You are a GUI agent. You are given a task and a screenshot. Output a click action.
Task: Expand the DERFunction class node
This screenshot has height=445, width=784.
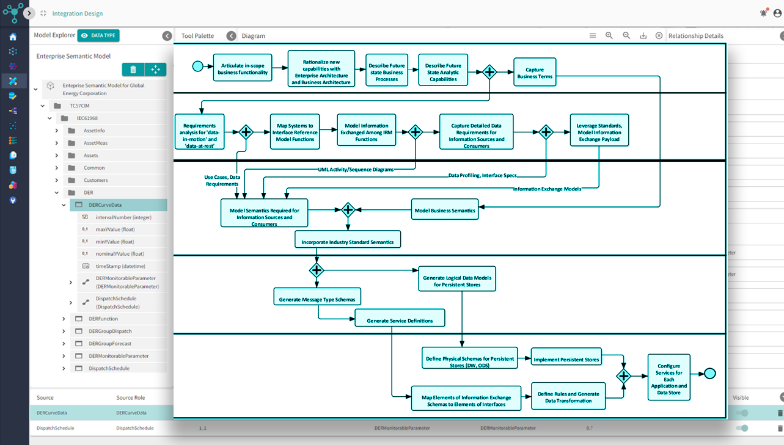click(64, 319)
